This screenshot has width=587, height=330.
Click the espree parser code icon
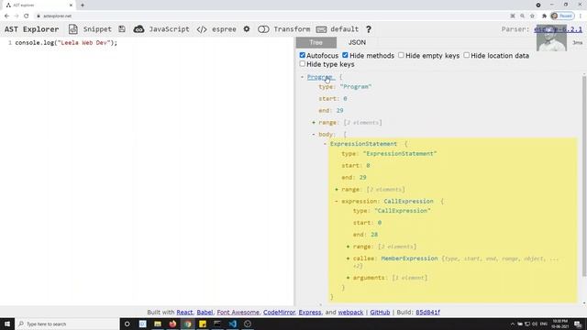coord(202,29)
